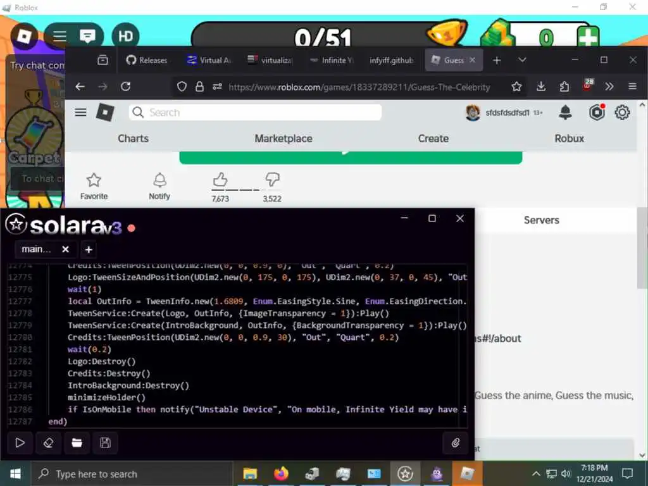Open profile sfdsfdsdfsd1
This screenshot has height=486, width=648.
(x=504, y=113)
